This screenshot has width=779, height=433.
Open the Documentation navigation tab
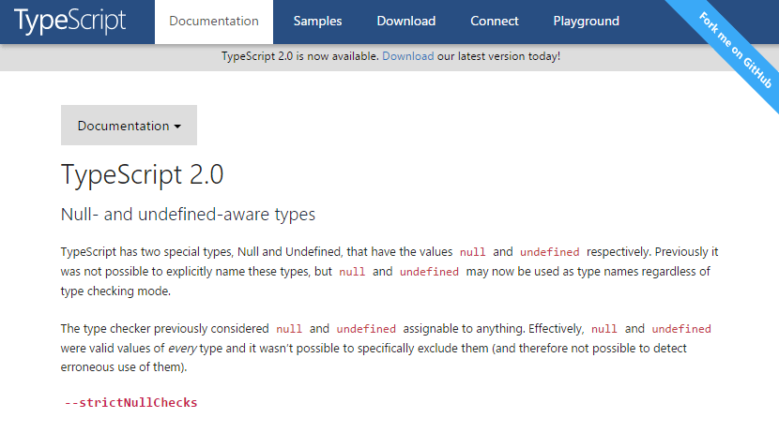214,22
